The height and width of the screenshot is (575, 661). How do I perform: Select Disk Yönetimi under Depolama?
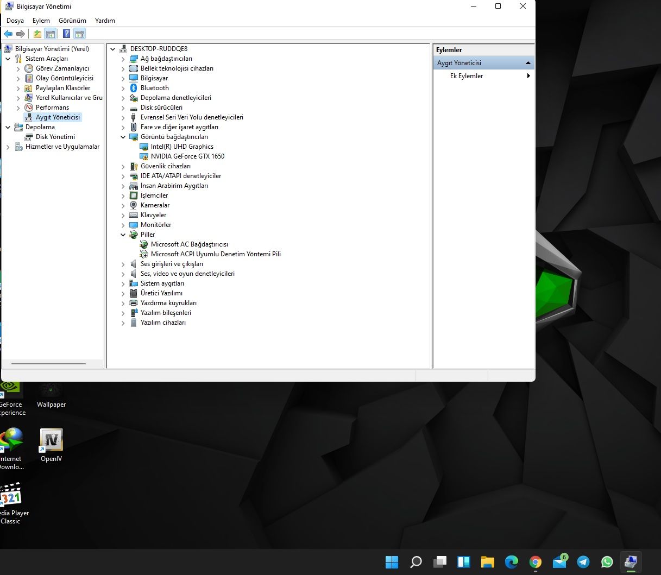55,137
